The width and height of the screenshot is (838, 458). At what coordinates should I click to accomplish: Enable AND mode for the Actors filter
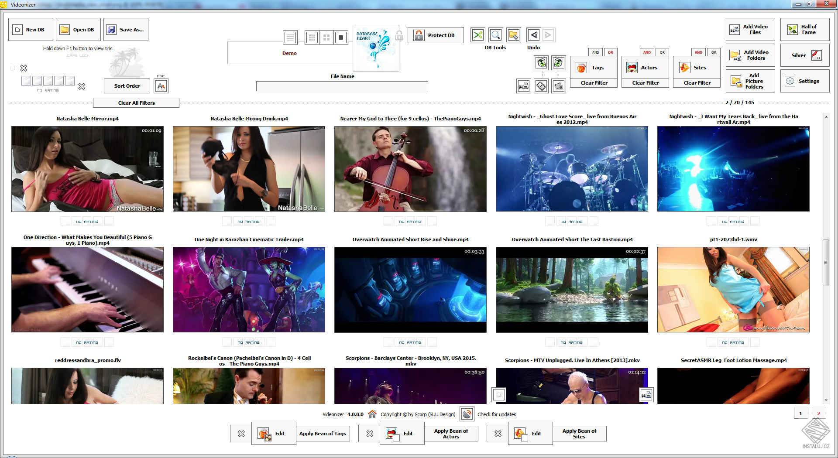coord(647,52)
